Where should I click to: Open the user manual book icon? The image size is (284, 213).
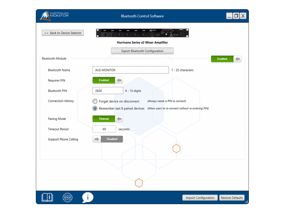47,197
